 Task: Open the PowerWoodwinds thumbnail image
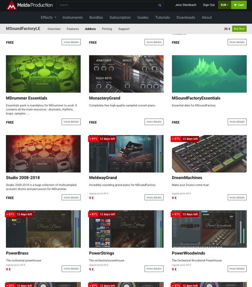(x=209, y=229)
